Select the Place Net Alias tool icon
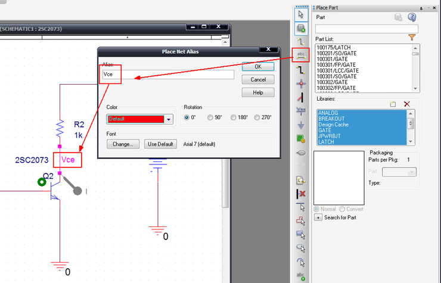The width and height of the screenshot is (441, 283). pyautogui.click(x=301, y=55)
